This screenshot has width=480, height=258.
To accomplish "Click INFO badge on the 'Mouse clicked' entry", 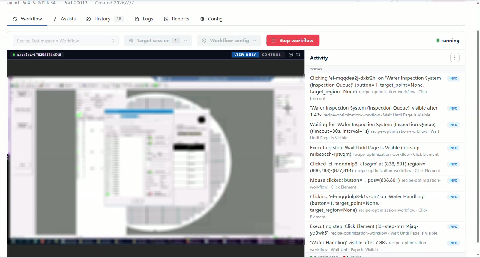I will tap(453, 181).
